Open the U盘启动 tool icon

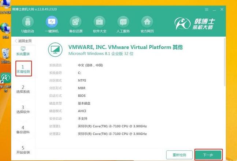(28, 22)
